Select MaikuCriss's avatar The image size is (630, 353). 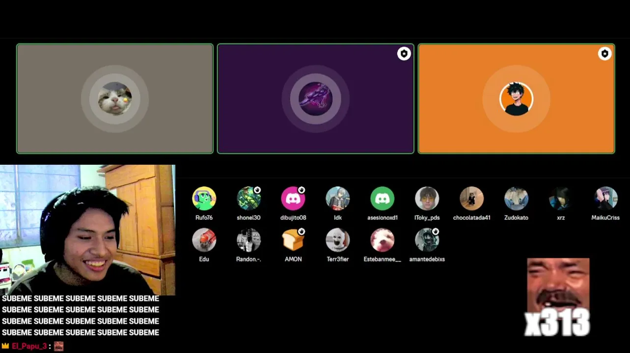pos(605,199)
